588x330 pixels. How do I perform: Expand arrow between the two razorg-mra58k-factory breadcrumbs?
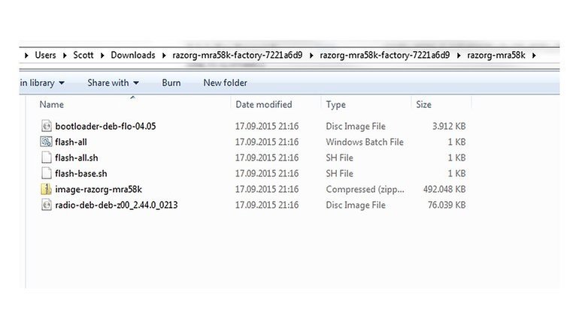click(x=311, y=55)
